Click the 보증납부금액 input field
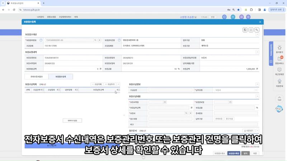Viewport: 287px width, 161px height. [x=169, y=108]
